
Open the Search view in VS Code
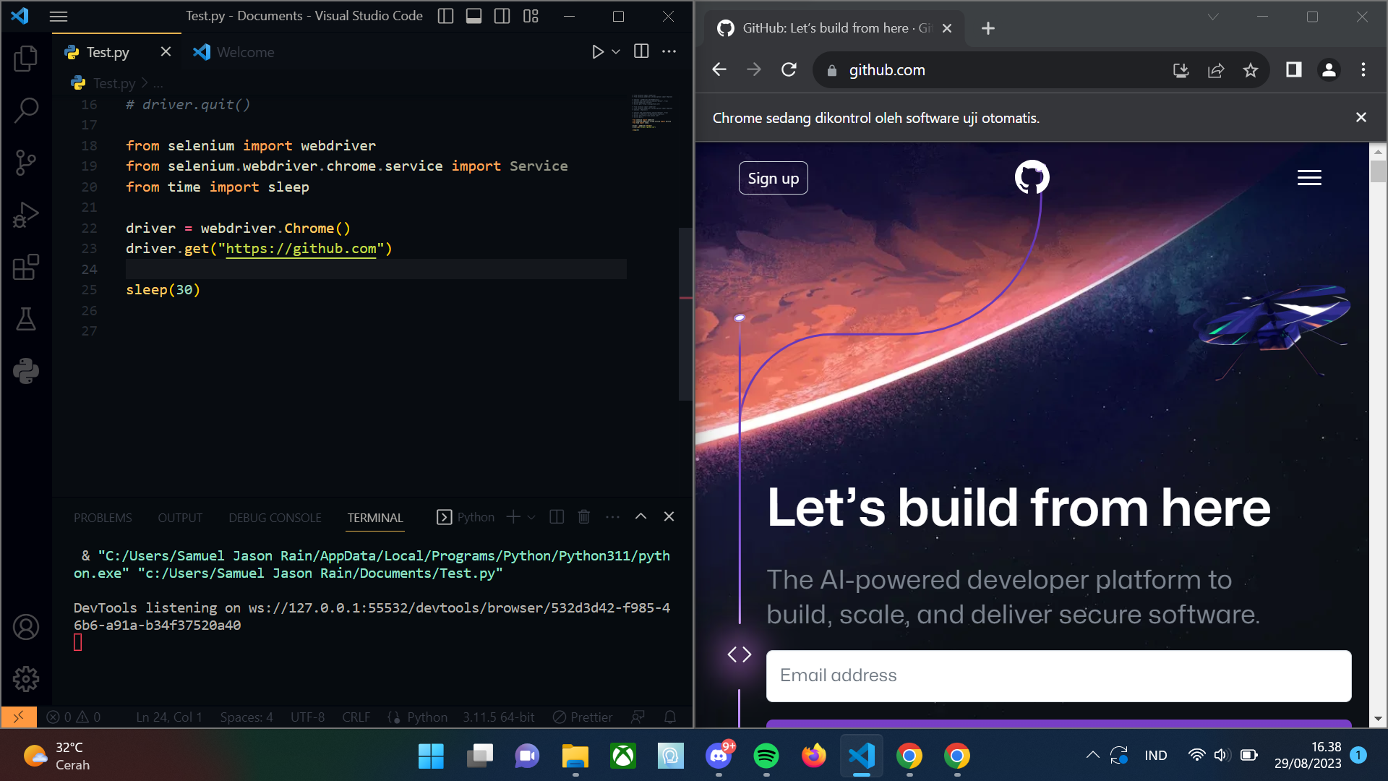click(26, 111)
